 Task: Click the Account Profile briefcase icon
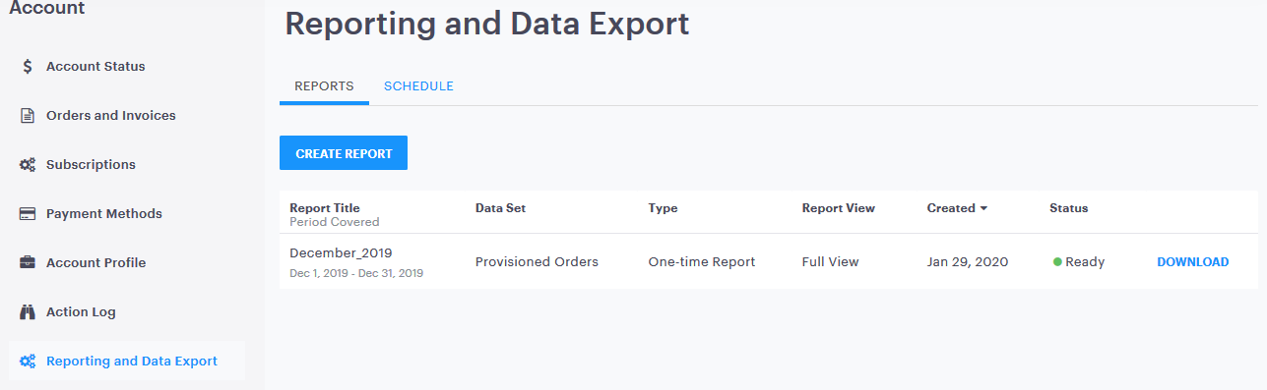point(28,263)
